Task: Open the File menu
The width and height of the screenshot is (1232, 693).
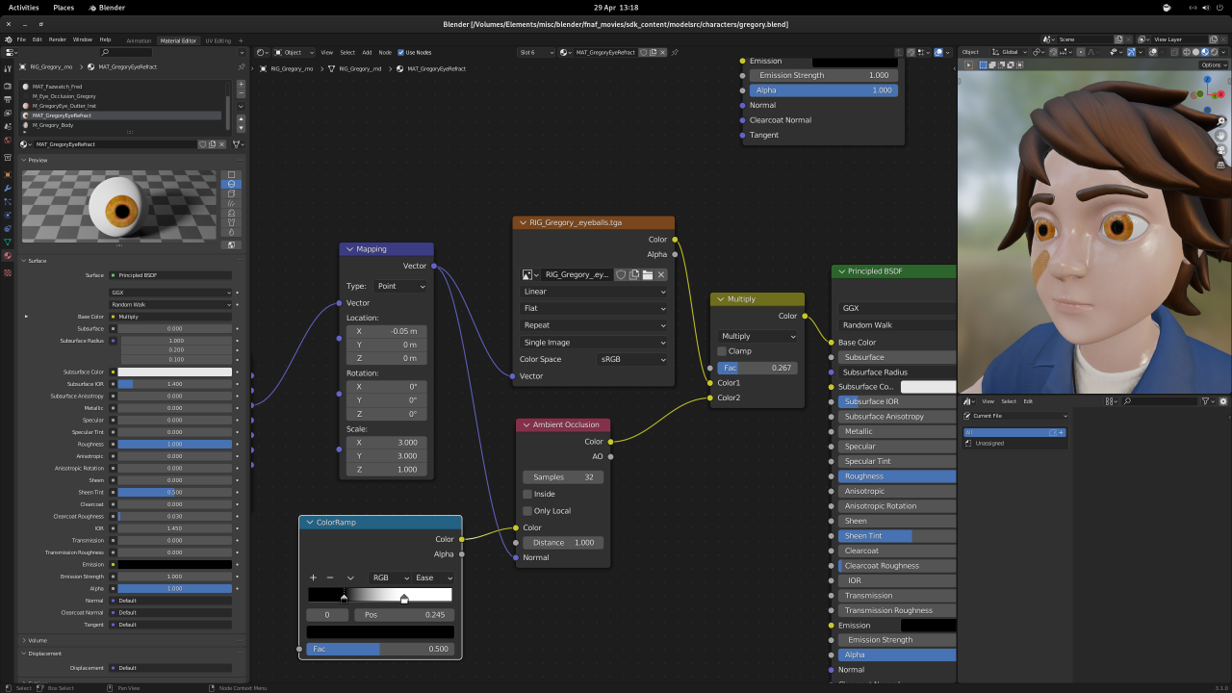Action: click(x=21, y=39)
